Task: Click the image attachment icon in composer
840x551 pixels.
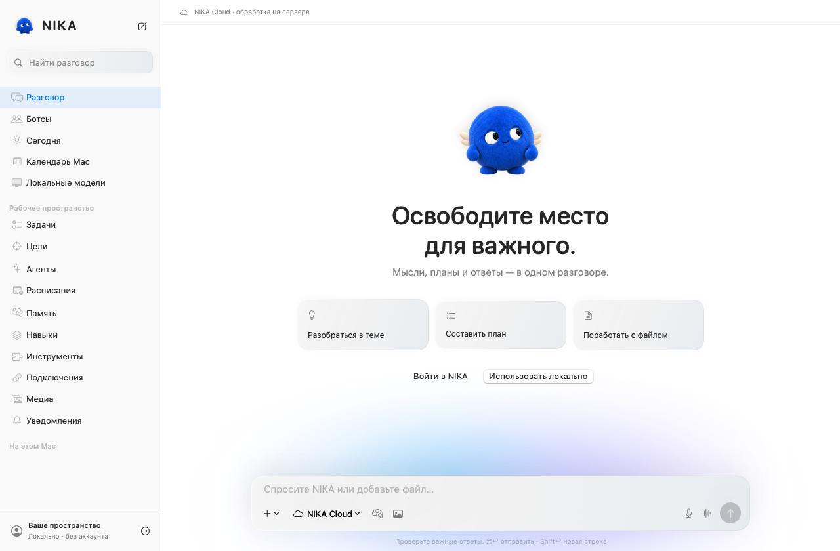Action: 398,514
